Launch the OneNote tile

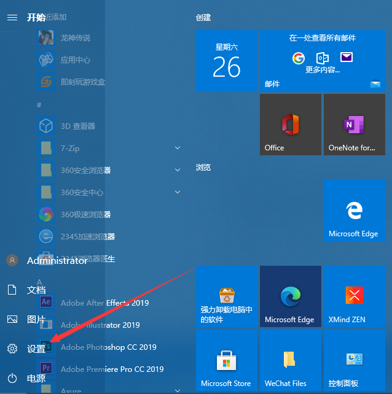point(354,125)
